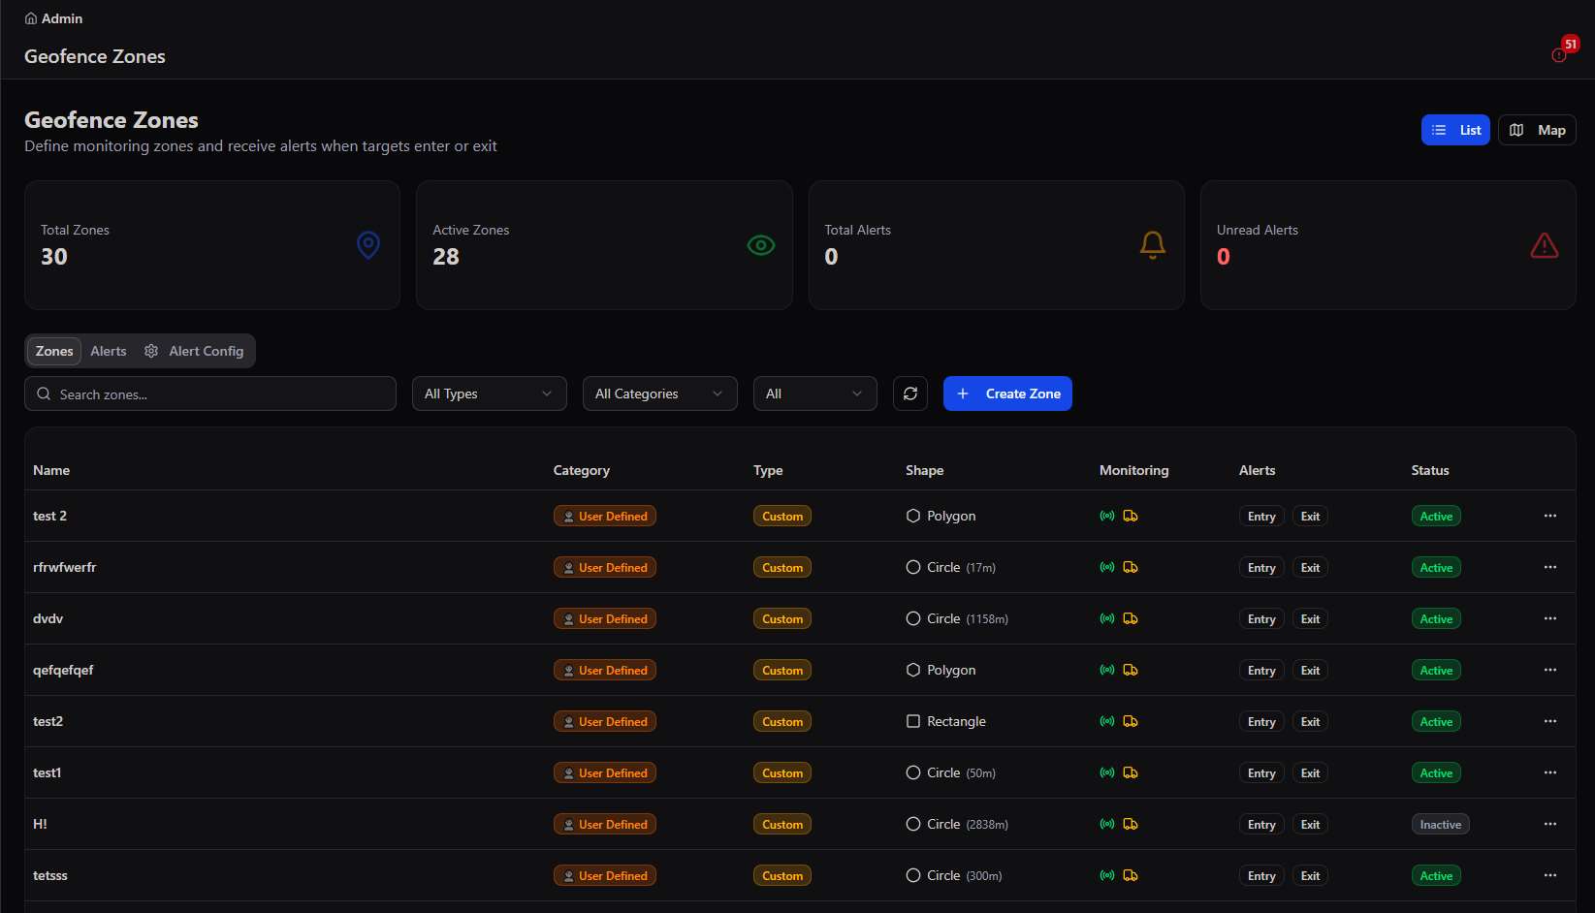Open the notifications alert icon showing 51
The width and height of the screenshot is (1595, 913).
(x=1559, y=55)
